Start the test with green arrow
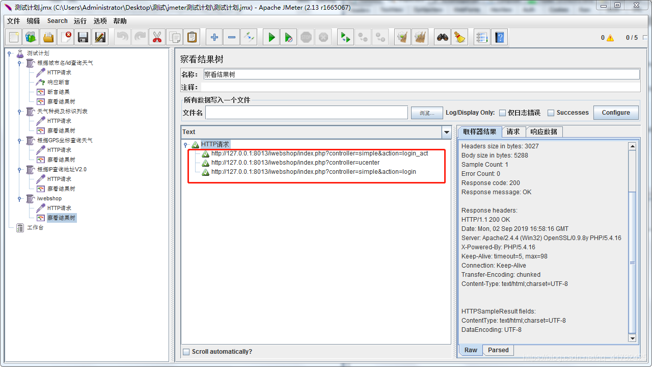Viewport: 652px width, 367px height. coord(271,37)
